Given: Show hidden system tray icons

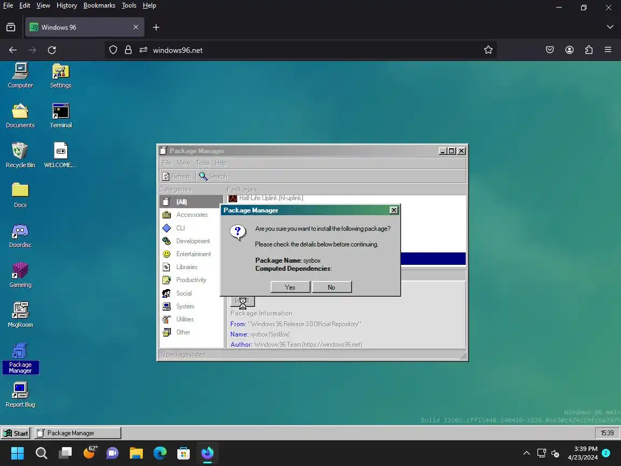Looking at the screenshot, I should 526,453.
